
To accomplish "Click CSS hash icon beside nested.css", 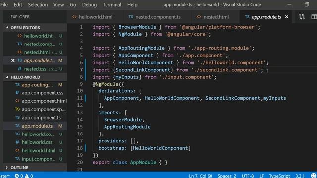I will point(19,69).
